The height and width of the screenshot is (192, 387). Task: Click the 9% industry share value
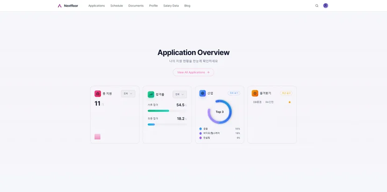(238, 138)
